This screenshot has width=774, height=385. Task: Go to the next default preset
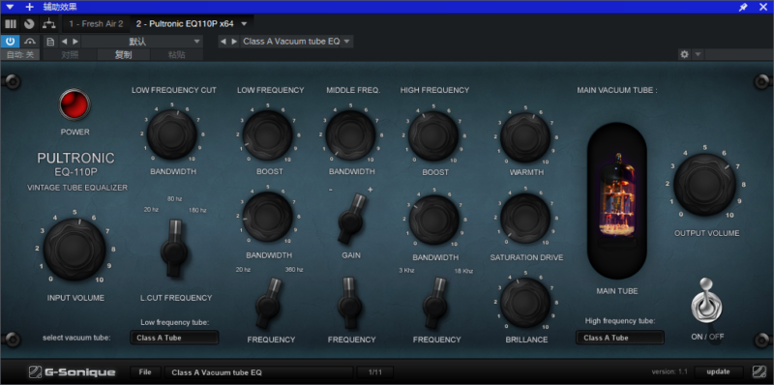click(75, 42)
